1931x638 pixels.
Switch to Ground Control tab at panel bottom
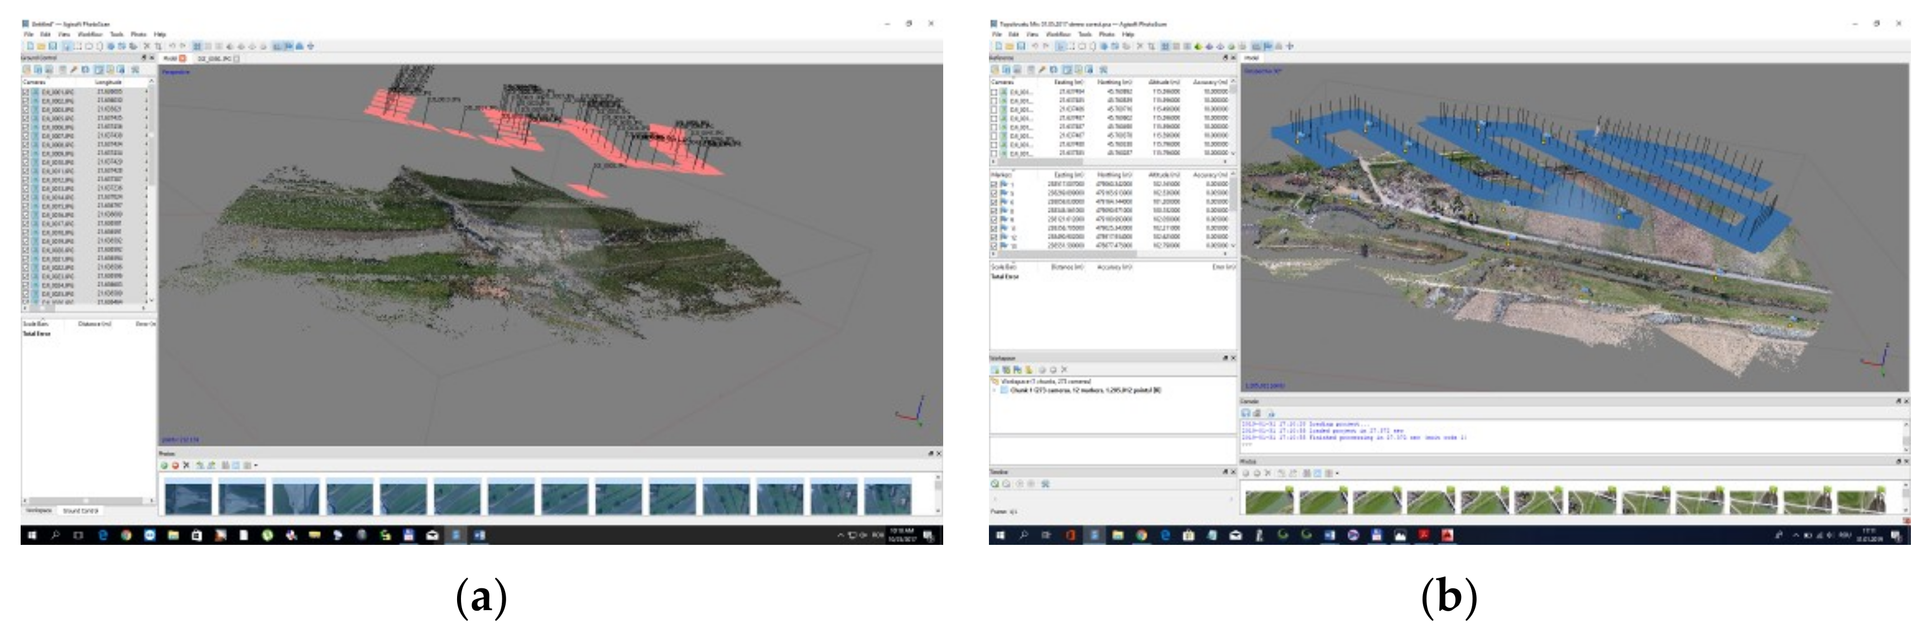(x=80, y=511)
